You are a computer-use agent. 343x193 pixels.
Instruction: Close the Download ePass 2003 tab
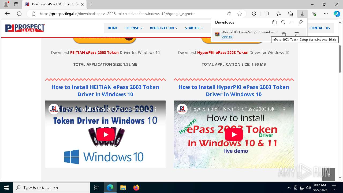(x=82, y=4)
